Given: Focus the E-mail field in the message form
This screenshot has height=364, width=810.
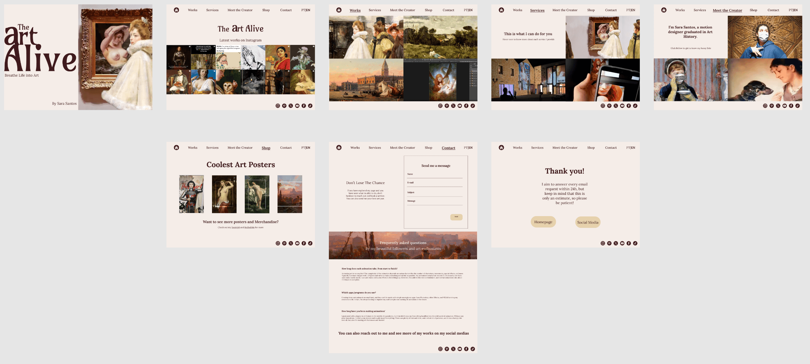Looking at the screenshot, I should coord(435,183).
